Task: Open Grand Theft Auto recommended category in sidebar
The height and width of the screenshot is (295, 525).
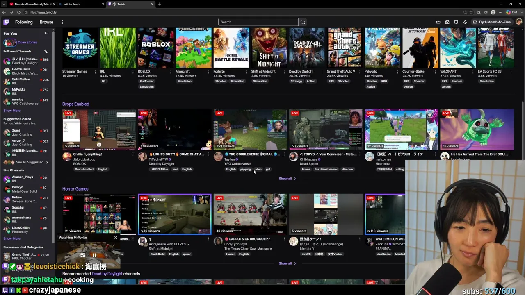Action: coord(26,256)
